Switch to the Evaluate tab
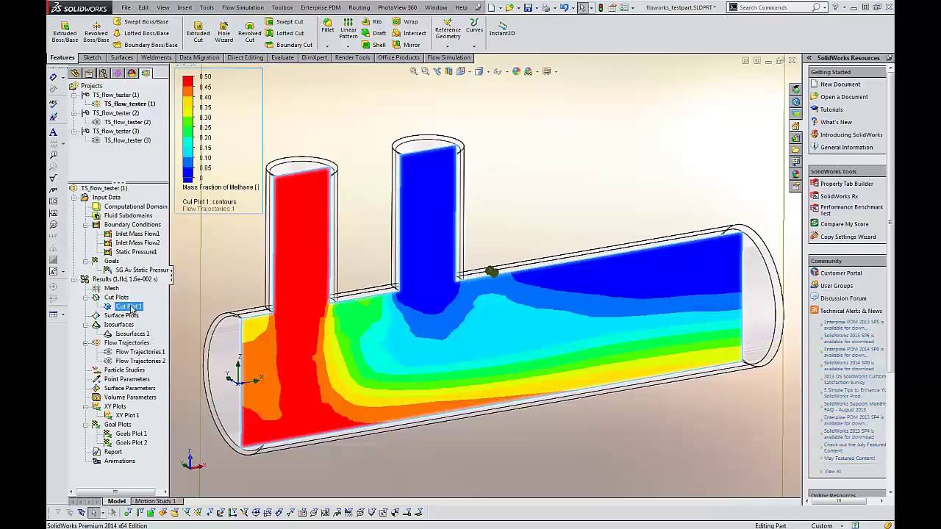Image resolution: width=941 pixels, height=529 pixels. [x=282, y=57]
